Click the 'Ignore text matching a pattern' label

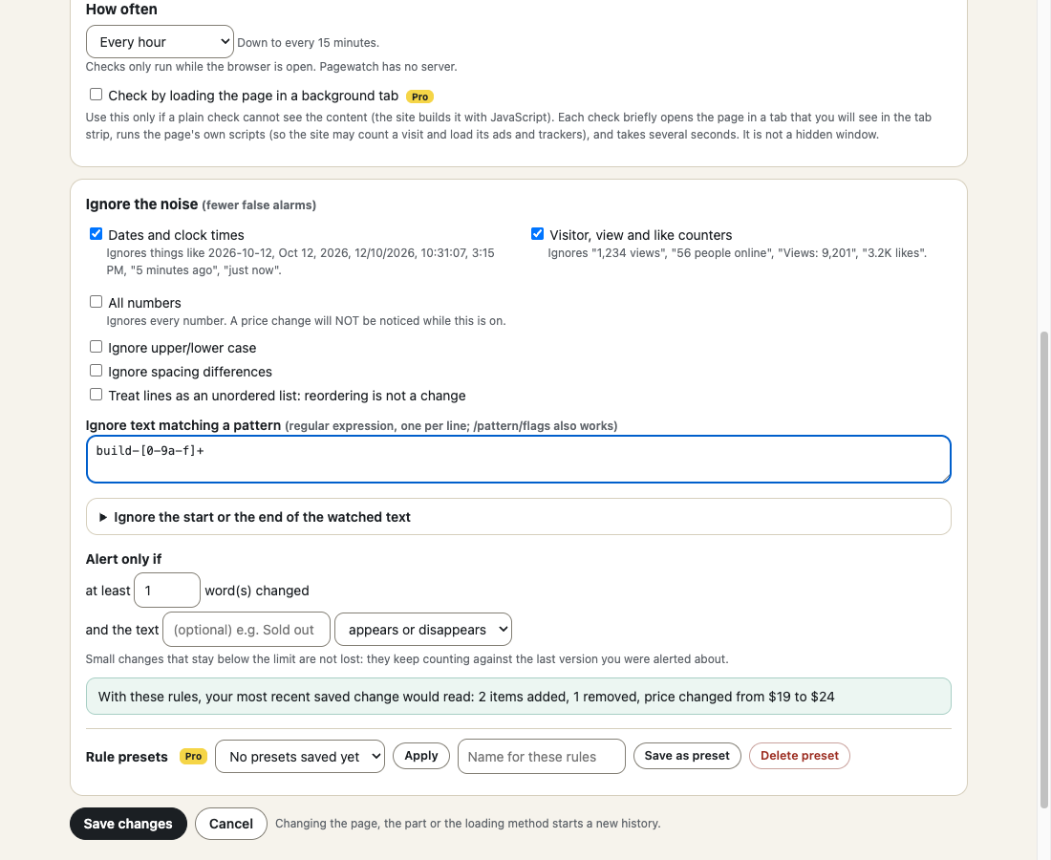click(183, 425)
